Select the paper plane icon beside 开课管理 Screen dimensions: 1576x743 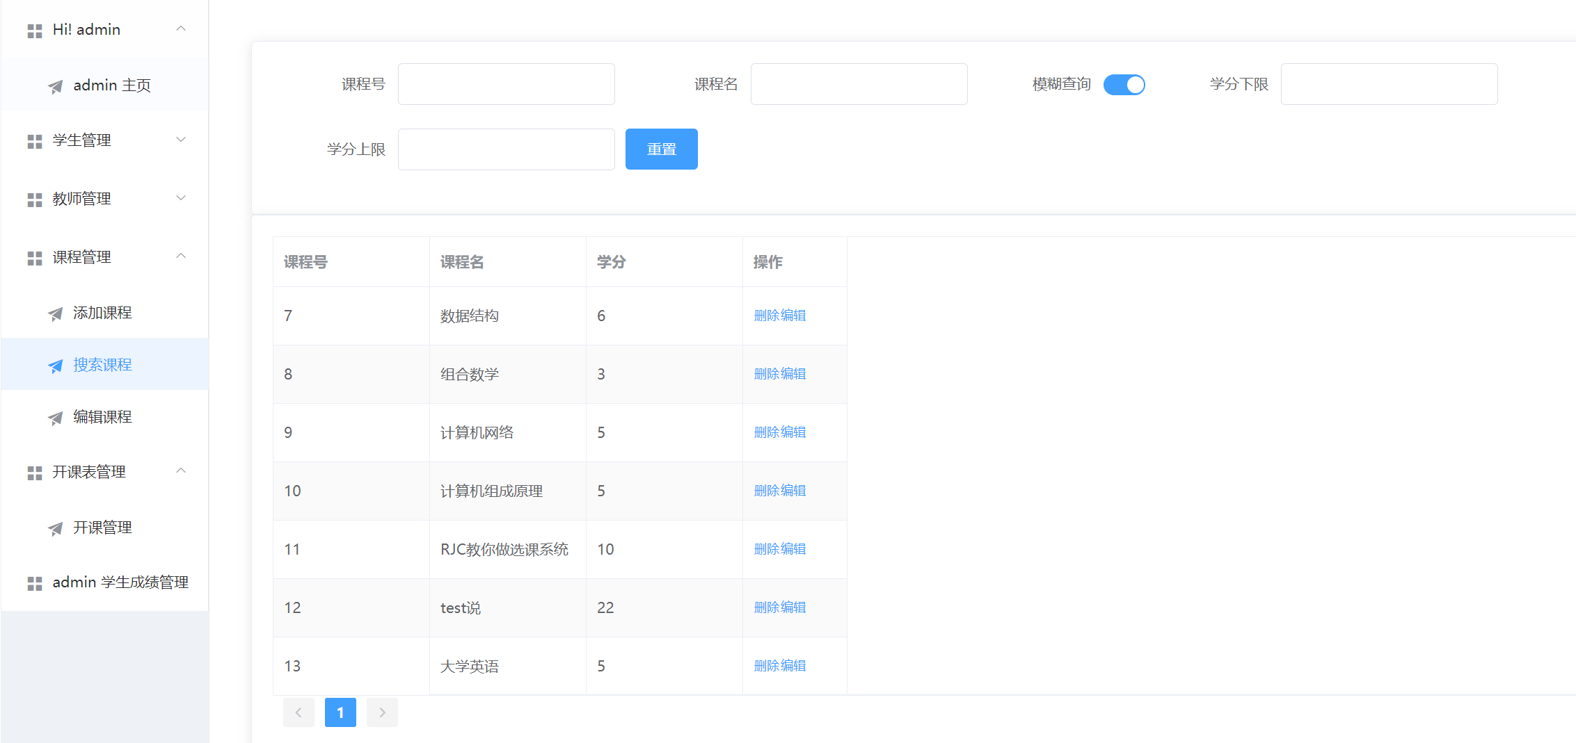tap(56, 528)
